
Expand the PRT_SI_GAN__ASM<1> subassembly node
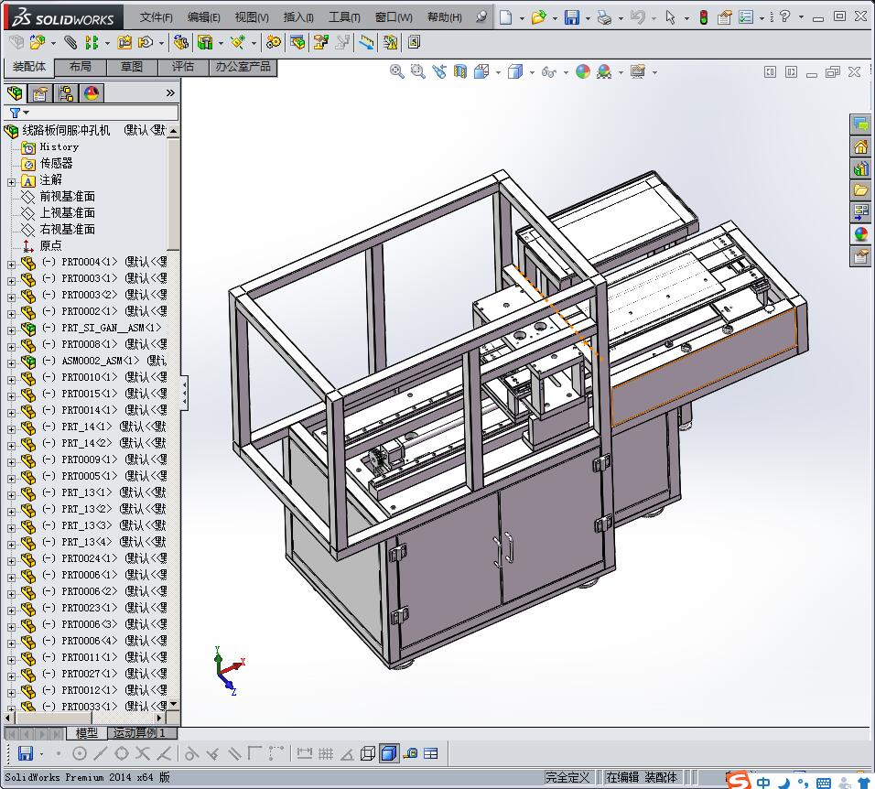point(11,330)
